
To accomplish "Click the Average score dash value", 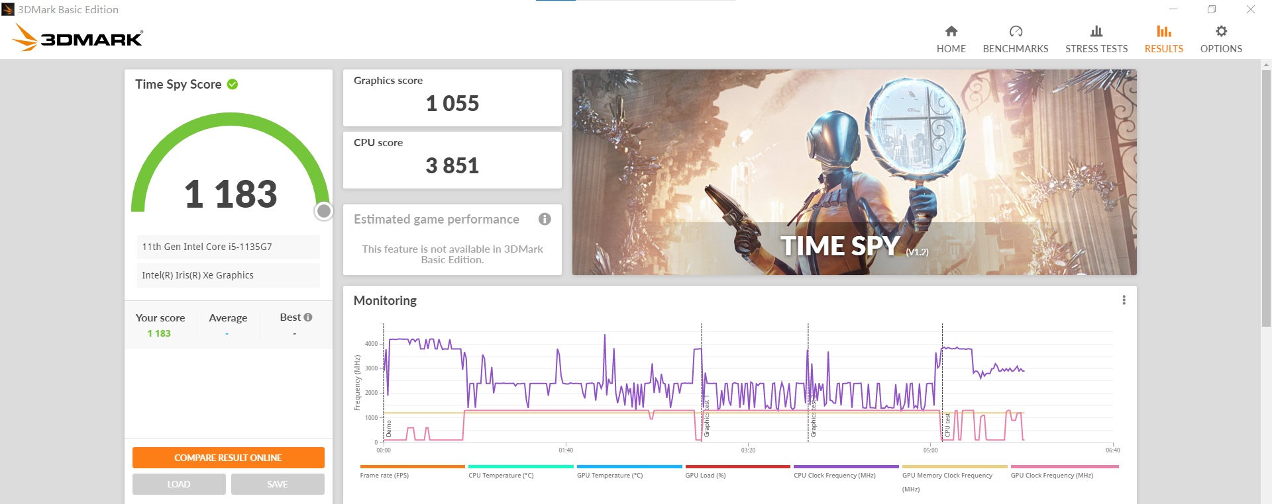I will point(227,334).
